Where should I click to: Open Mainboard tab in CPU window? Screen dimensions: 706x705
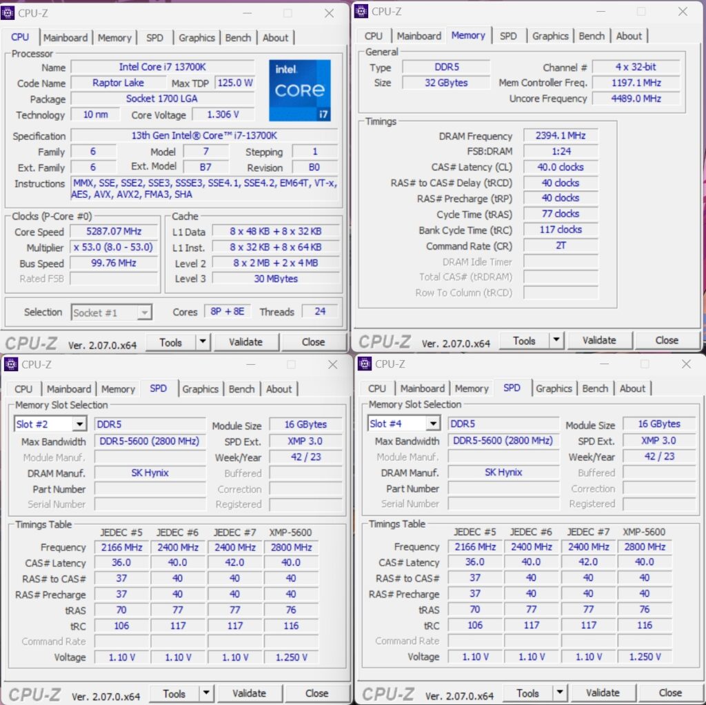coord(65,38)
